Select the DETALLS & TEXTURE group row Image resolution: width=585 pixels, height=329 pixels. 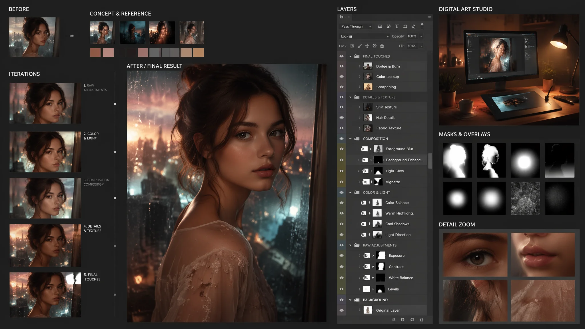386,97
